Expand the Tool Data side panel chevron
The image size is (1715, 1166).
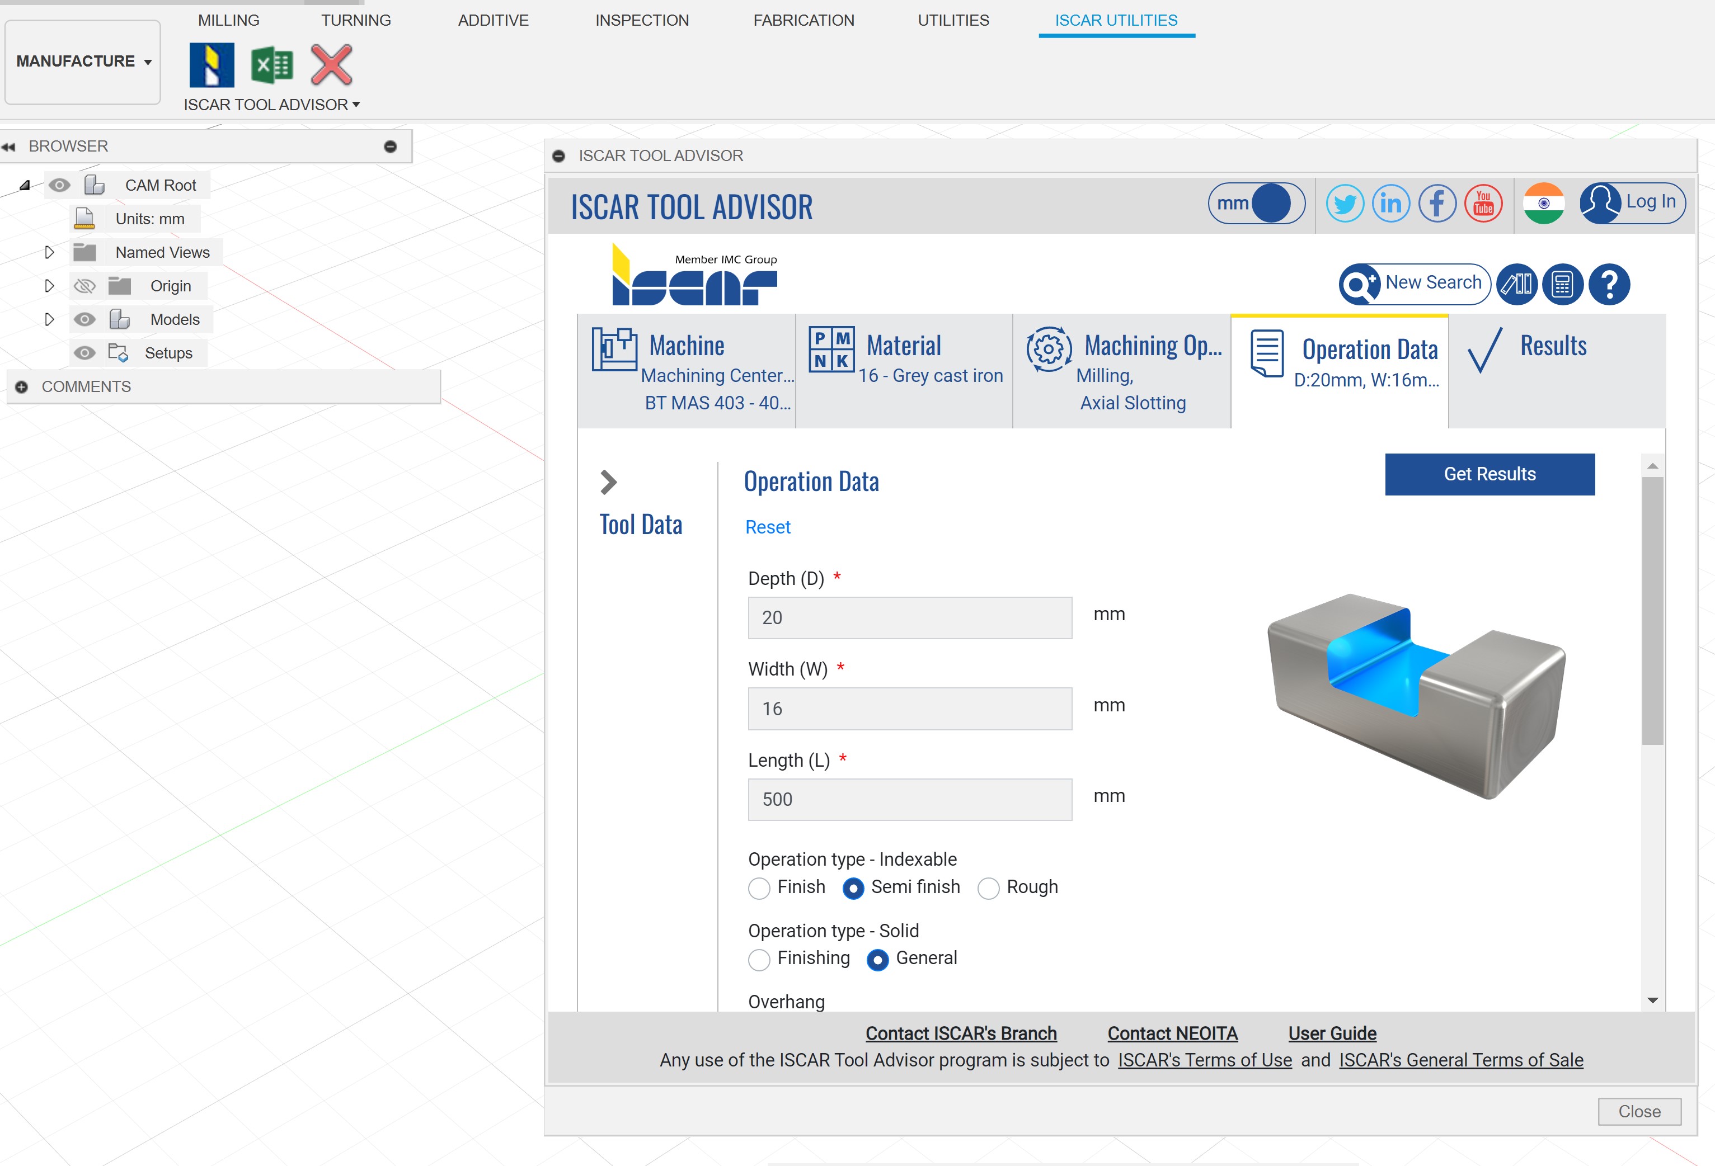tap(608, 482)
